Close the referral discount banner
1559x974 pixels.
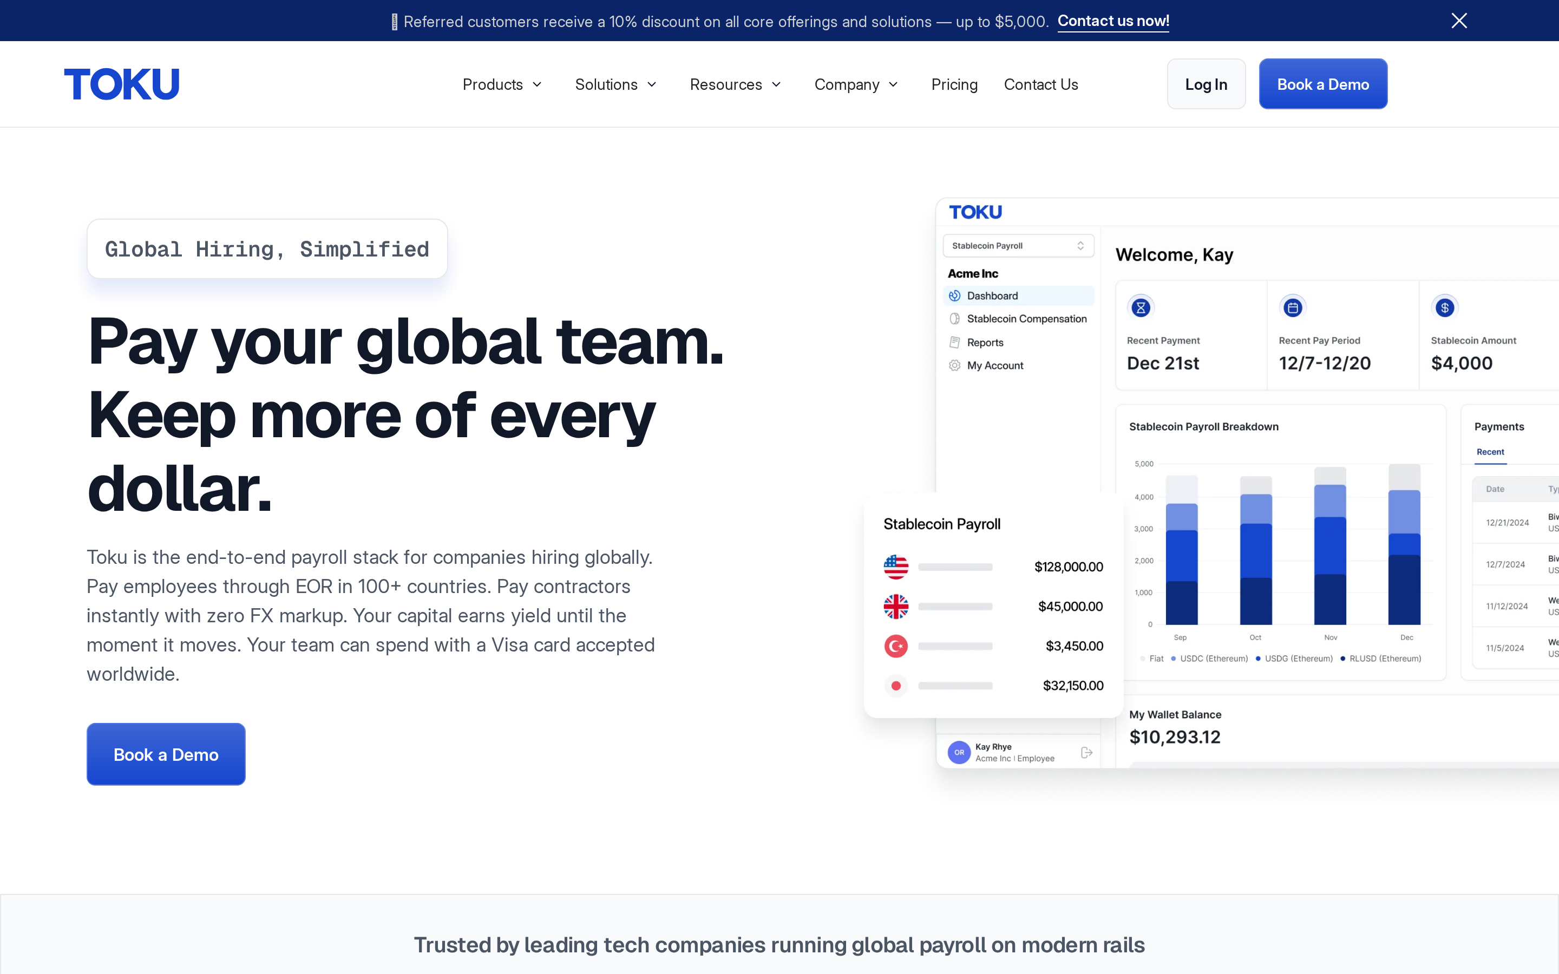tap(1459, 21)
